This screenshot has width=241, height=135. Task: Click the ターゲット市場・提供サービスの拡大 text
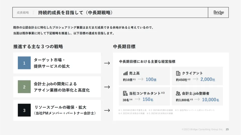pyautogui.click(x=52, y=63)
